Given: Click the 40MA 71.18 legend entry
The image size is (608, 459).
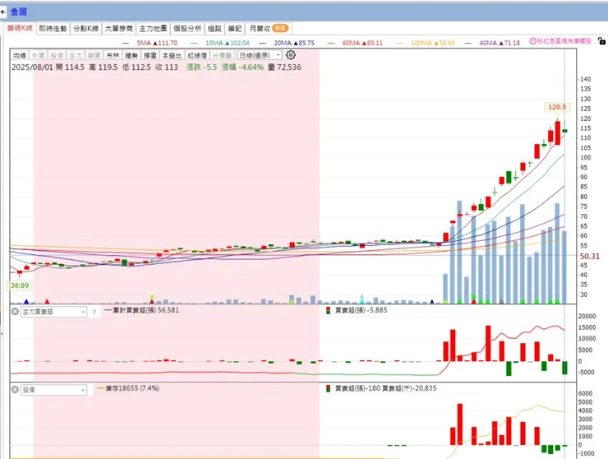Looking at the screenshot, I should pyautogui.click(x=500, y=43).
